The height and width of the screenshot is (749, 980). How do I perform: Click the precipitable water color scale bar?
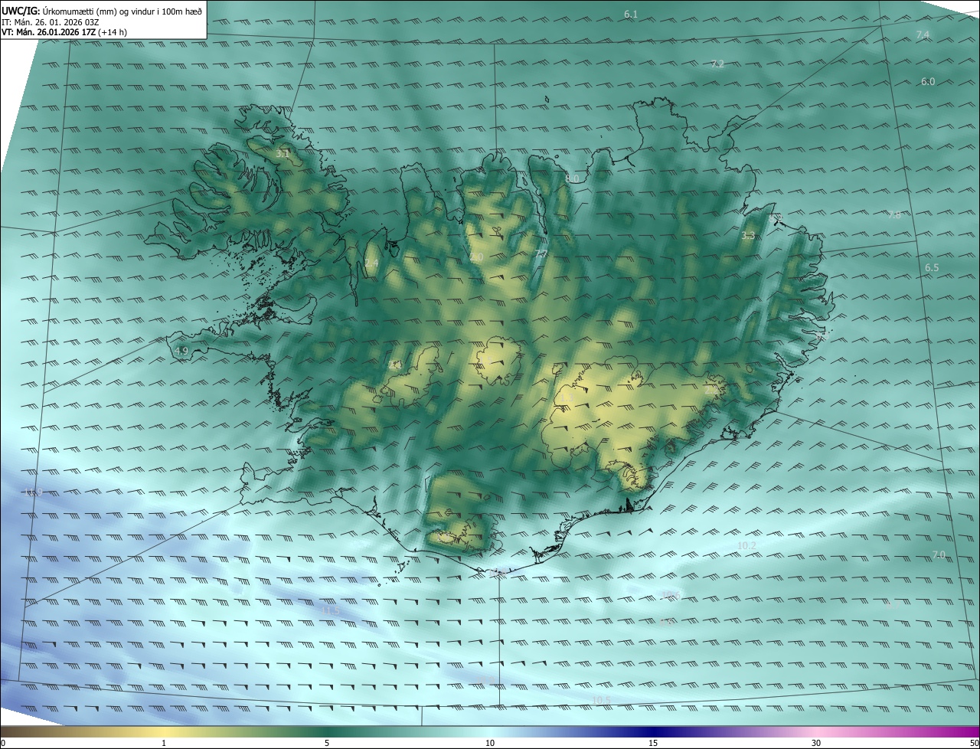coord(490,731)
